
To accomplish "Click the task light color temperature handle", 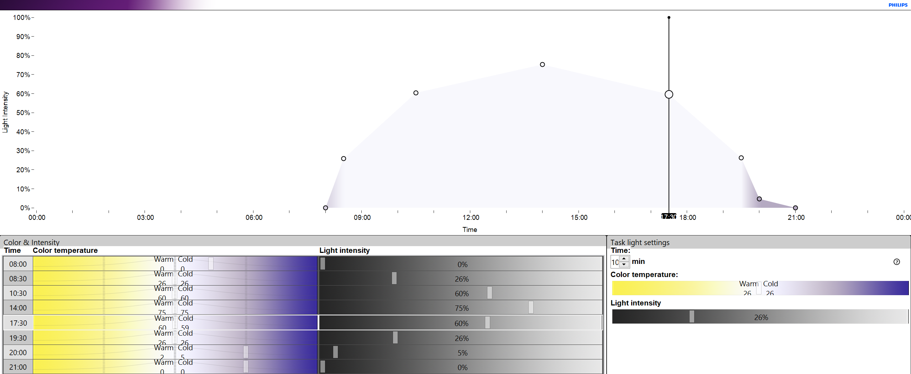I will tap(759, 288).
